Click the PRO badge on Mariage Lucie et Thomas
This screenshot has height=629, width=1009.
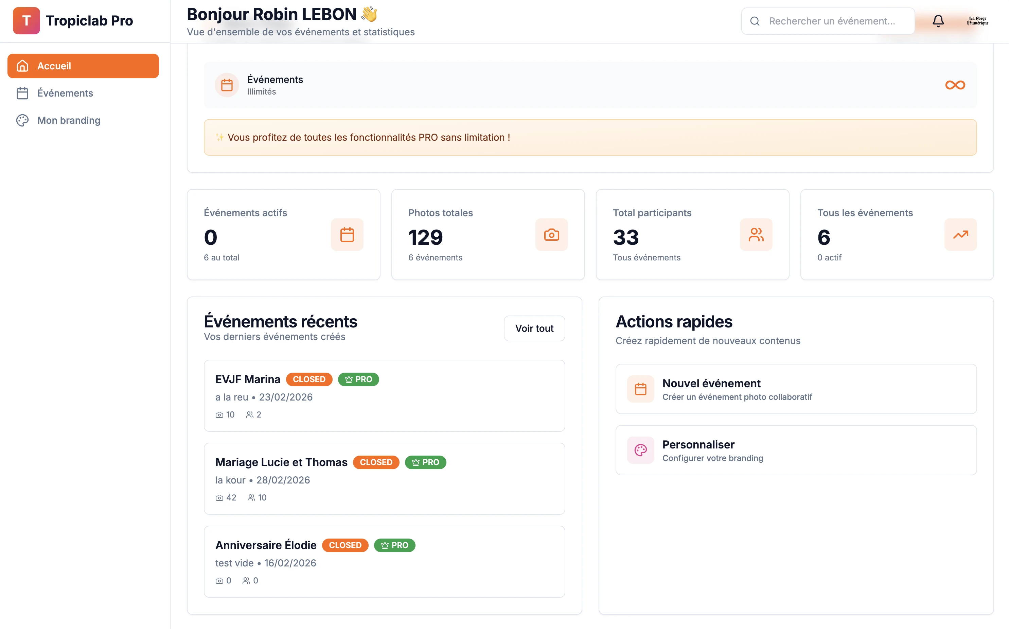coord(425,462)
